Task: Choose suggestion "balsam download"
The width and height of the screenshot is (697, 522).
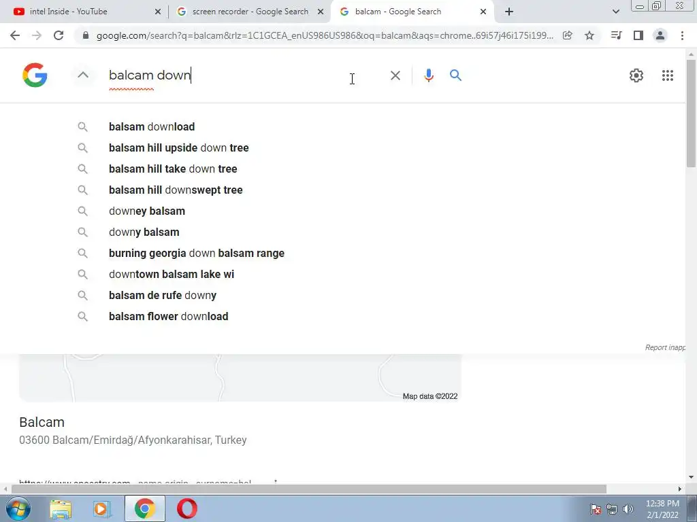Action: click(x=152, y=127)
